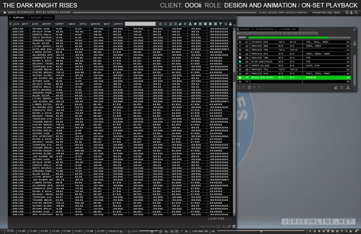Click the green report progress bar
The width and height of the screenshot is (361, 234).
(x=288, y=38)
